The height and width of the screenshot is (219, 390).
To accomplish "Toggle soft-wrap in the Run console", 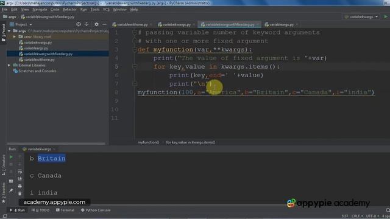I will [x=20, y=172].
